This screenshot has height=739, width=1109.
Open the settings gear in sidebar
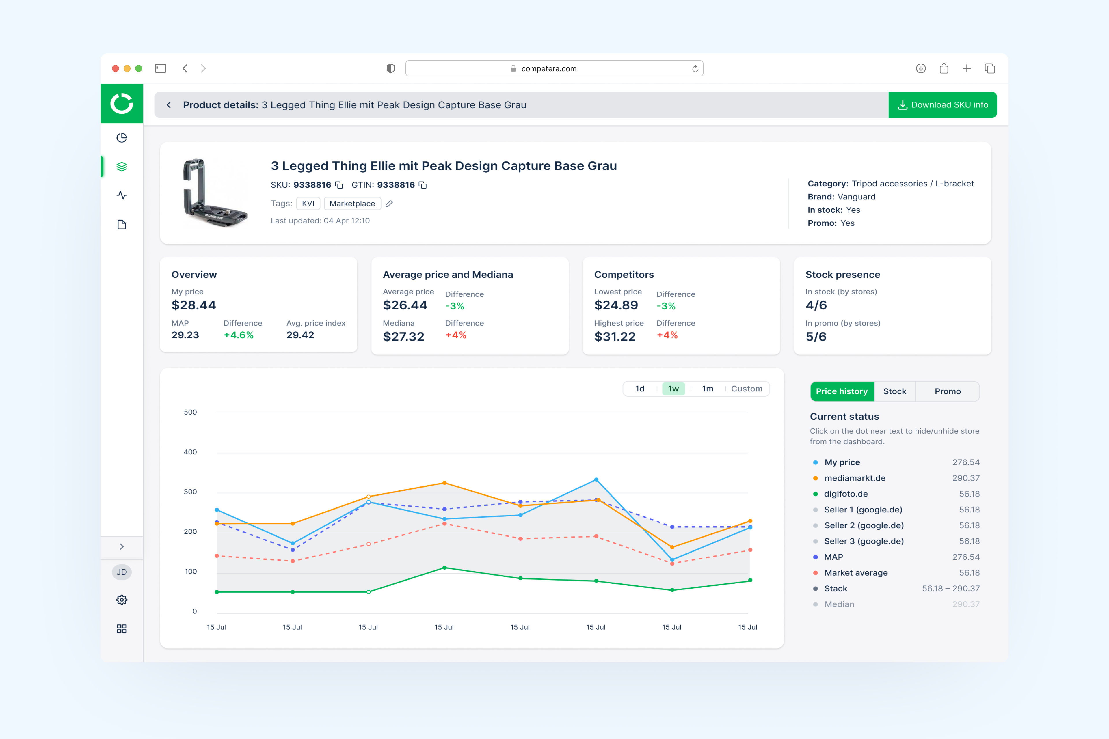[x=122, y=600]
